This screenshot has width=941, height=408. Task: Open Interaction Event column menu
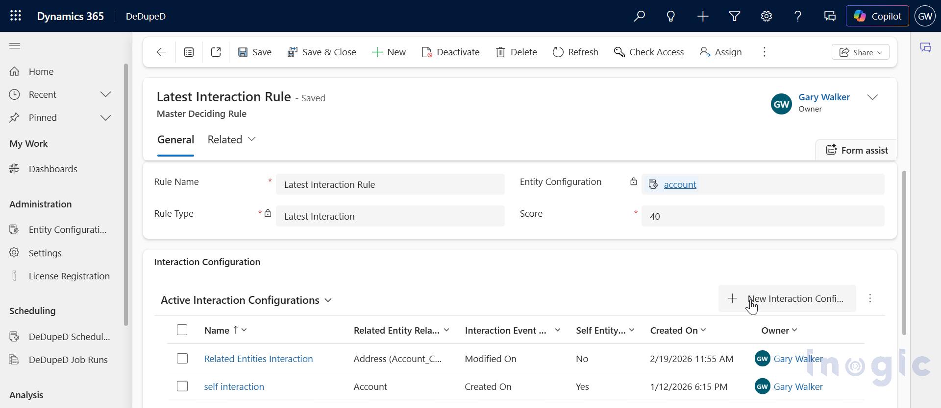click(x=557, y=330)
